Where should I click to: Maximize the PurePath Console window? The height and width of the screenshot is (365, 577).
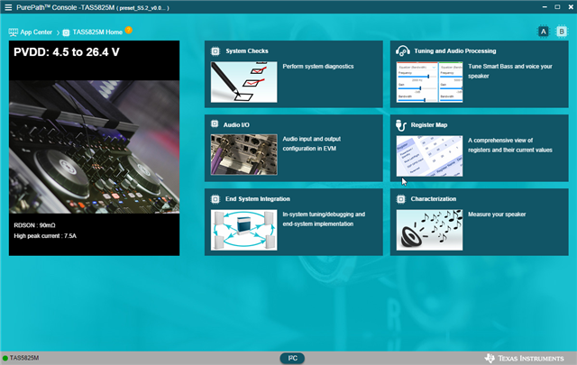pos(557,7)
